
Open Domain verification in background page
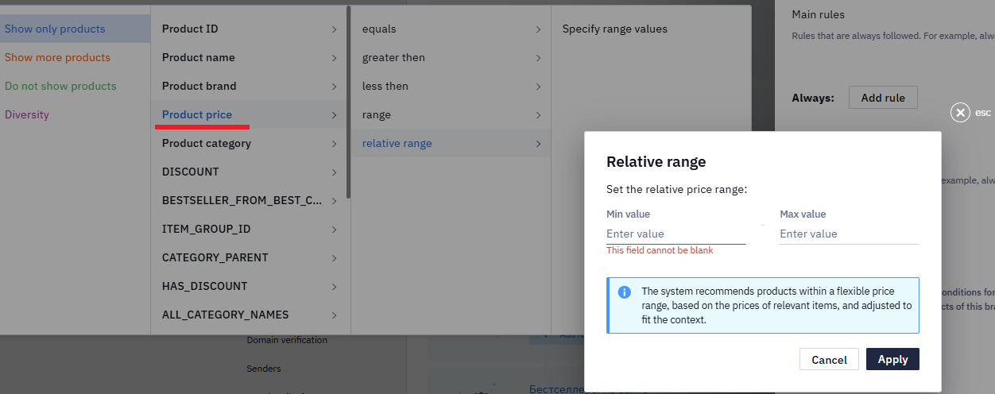coord(287,340)
